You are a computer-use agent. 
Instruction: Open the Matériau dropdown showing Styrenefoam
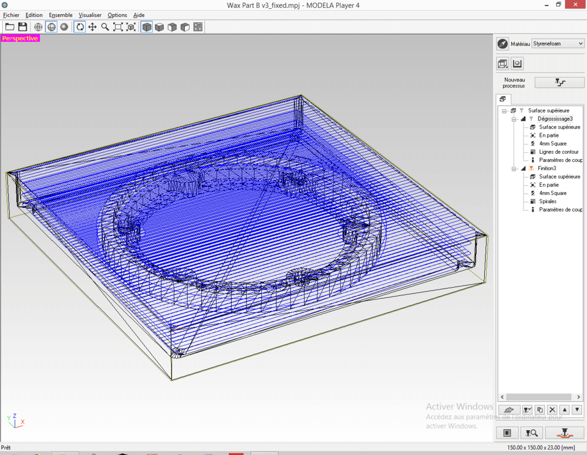[x=558, y=43]
